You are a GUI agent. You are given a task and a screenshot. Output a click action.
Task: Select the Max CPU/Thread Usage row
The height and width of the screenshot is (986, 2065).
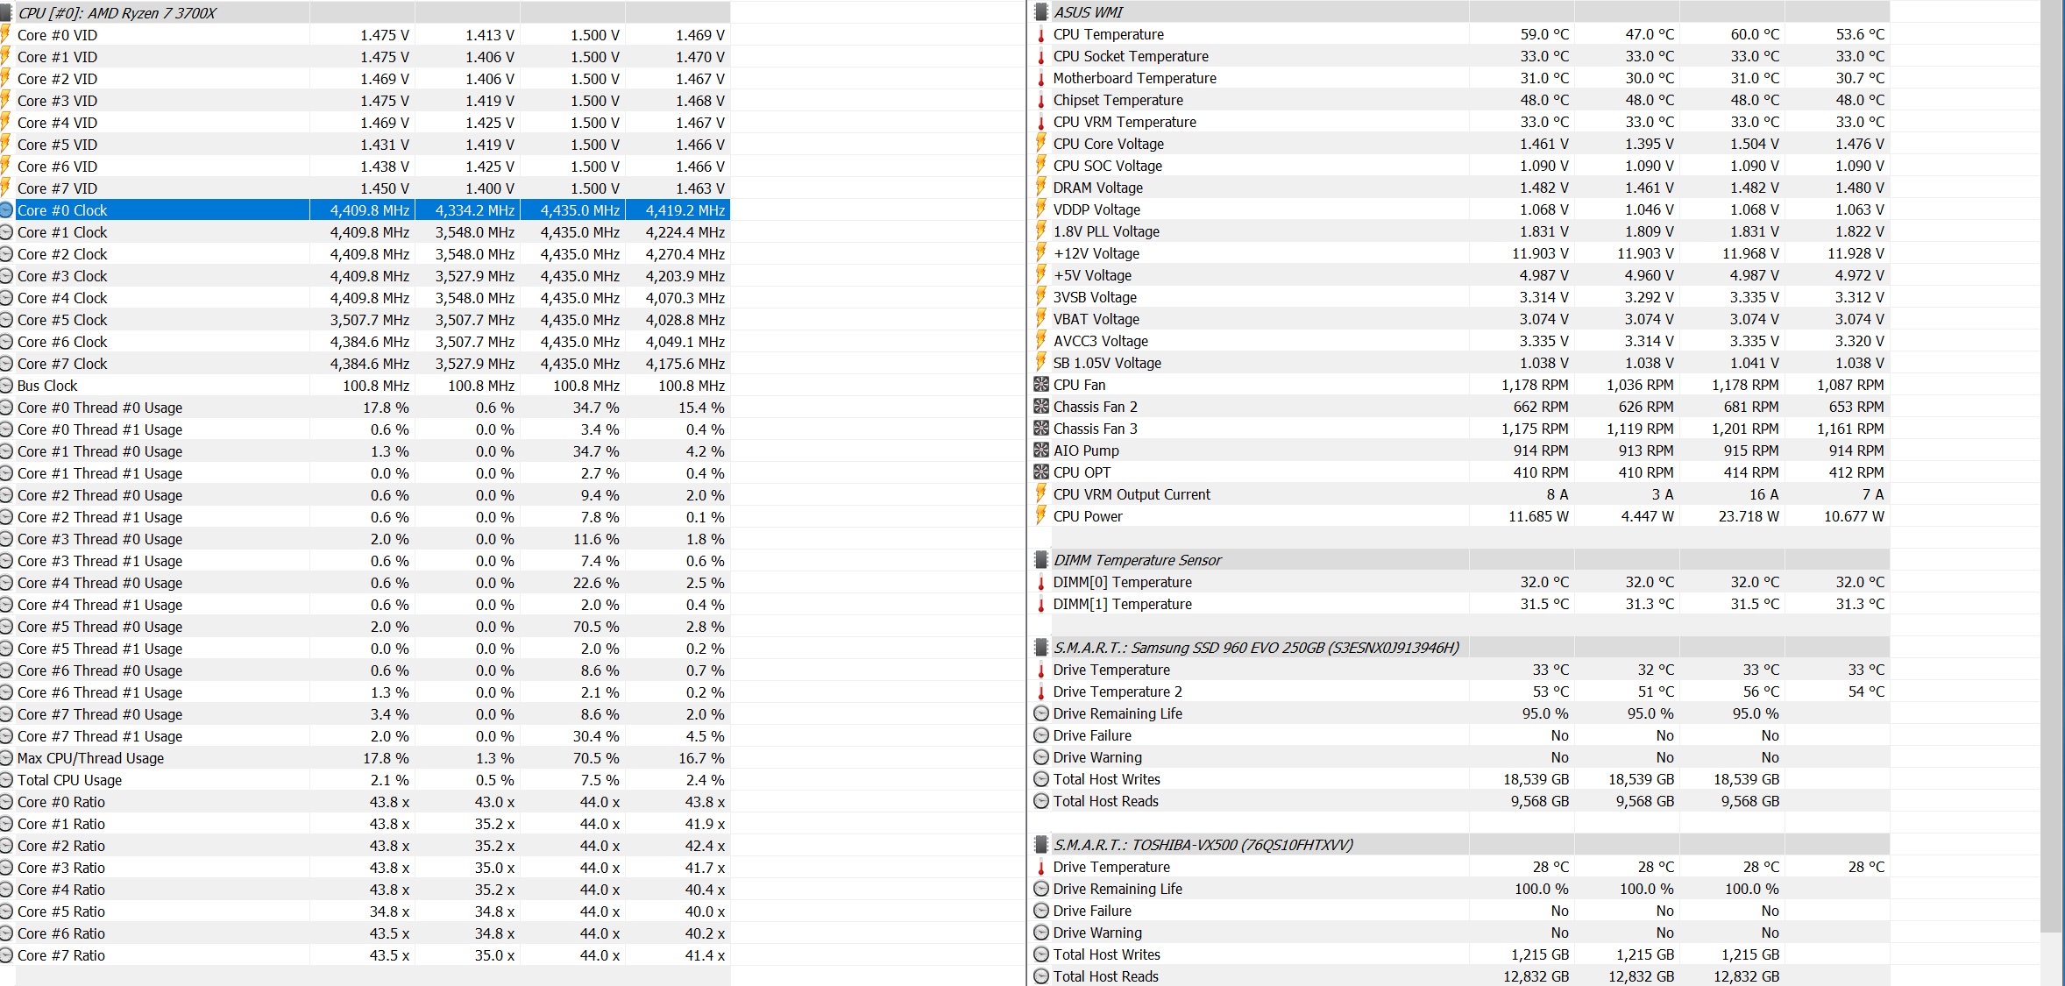click(x=90, y=758)
